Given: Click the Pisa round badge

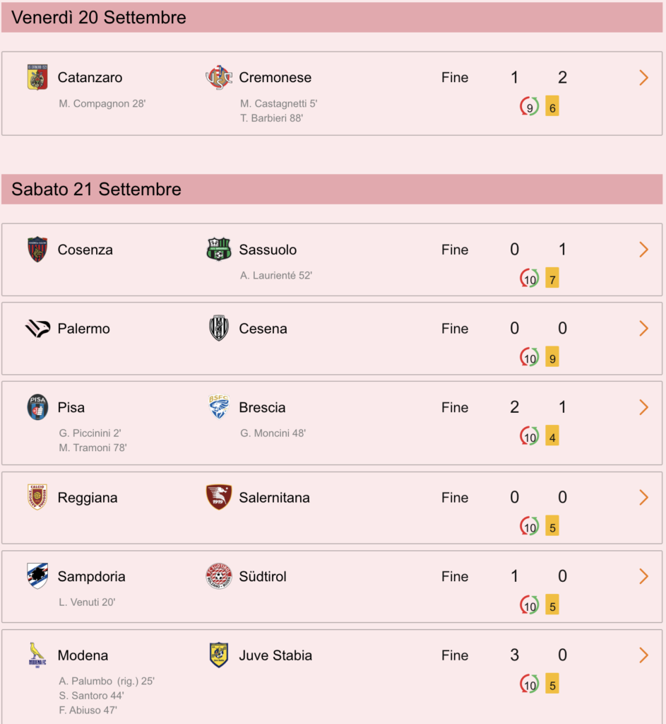Looking at the screenshot, I should click(37, 407).
